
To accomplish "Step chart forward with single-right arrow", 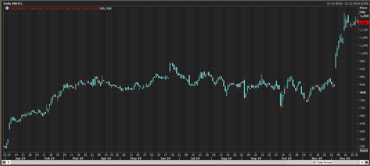I will (362, 162).
